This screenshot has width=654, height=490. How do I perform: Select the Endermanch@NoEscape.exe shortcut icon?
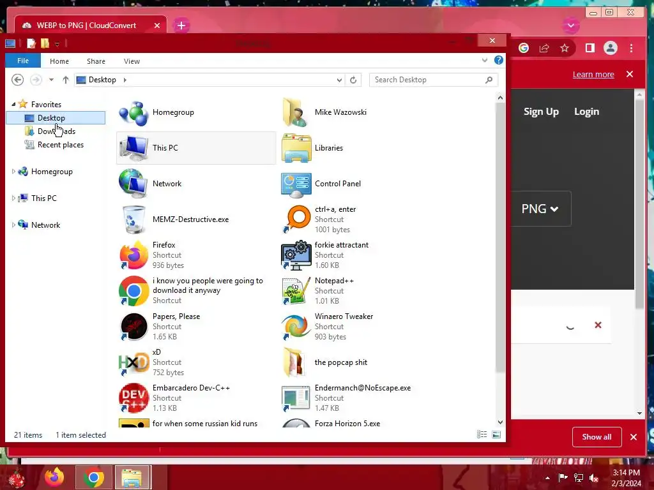click(x=296, y=398)
